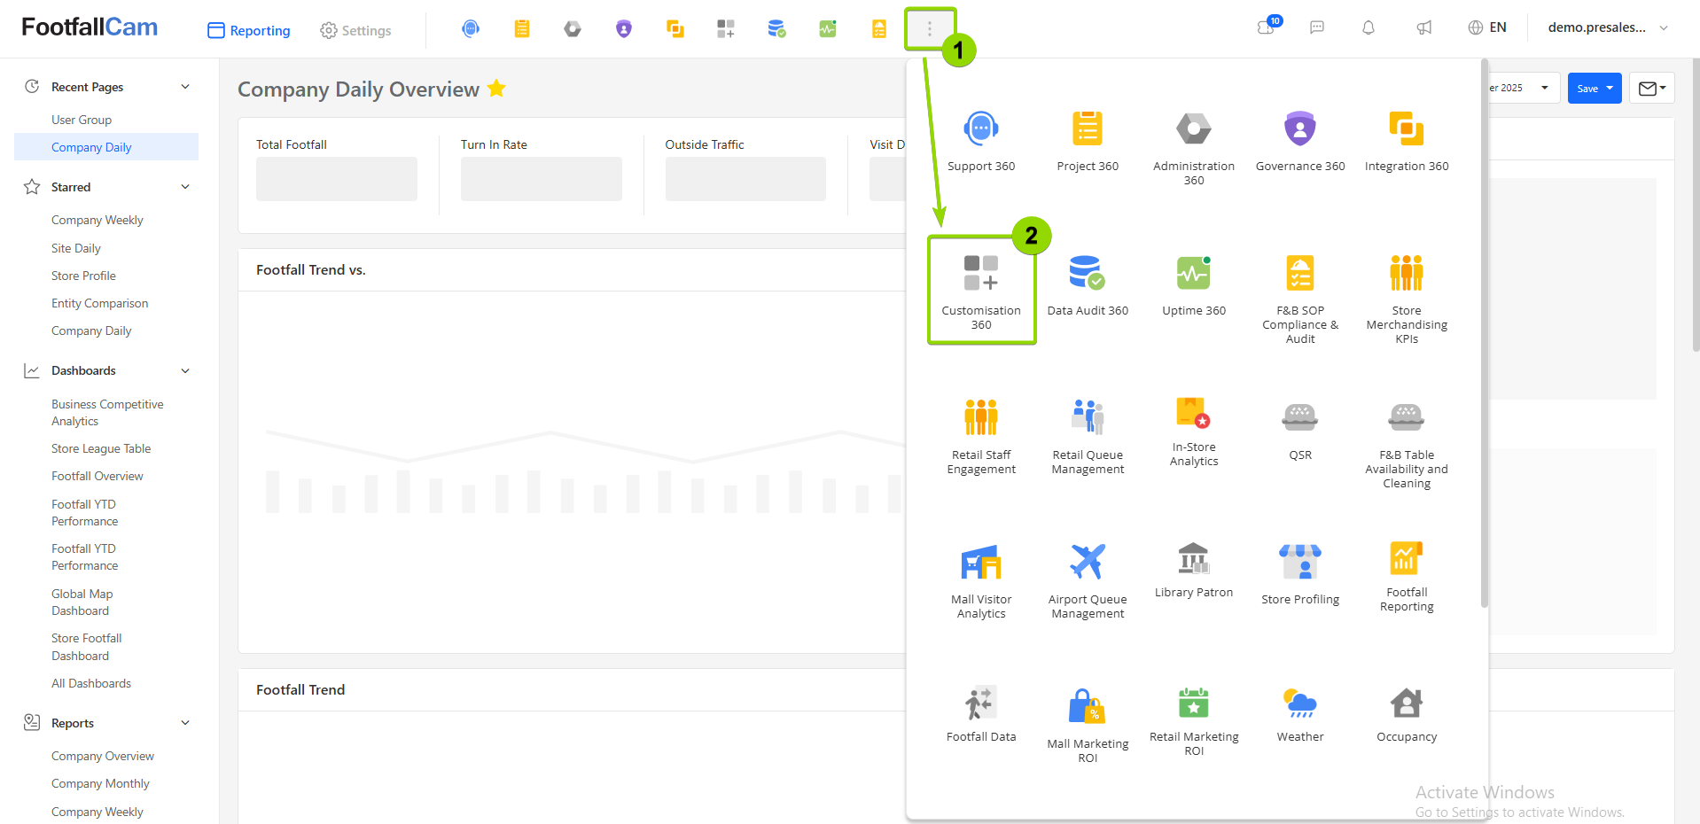Open Governance 360 from the apps grid
1700x824 pixels.
coord(1300,142)
